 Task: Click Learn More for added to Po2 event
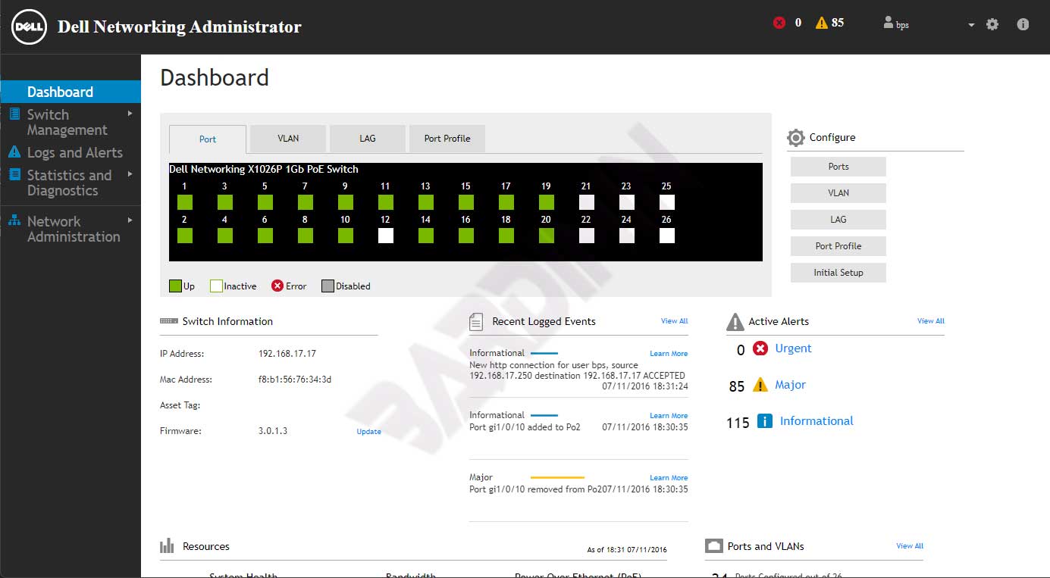(x=669, y=416)
